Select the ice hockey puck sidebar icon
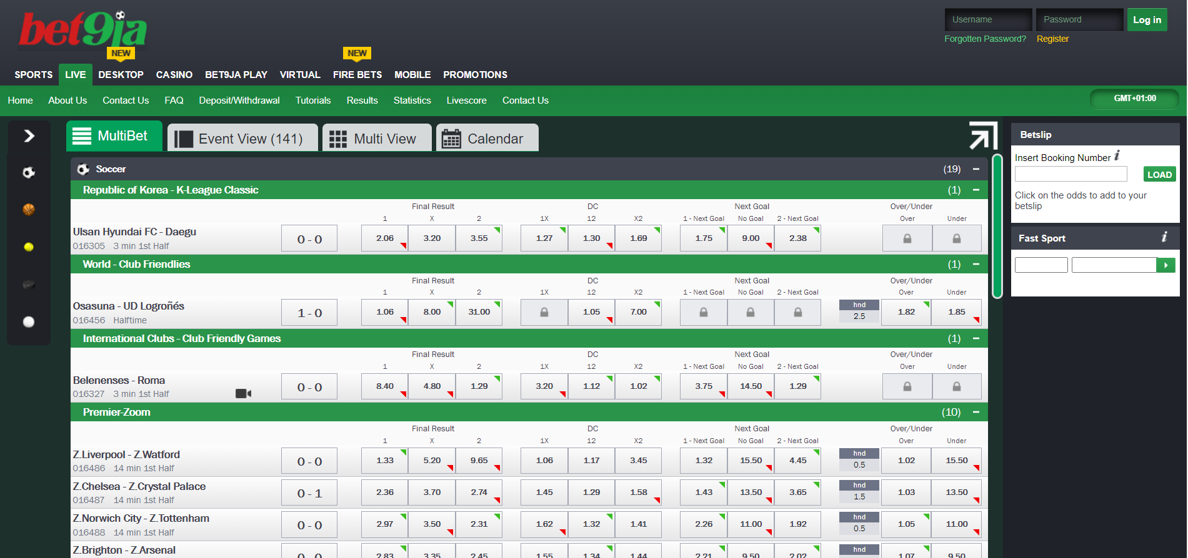Image resolution: width=1188 pixels, height=558 pixels. click(29, 285)
